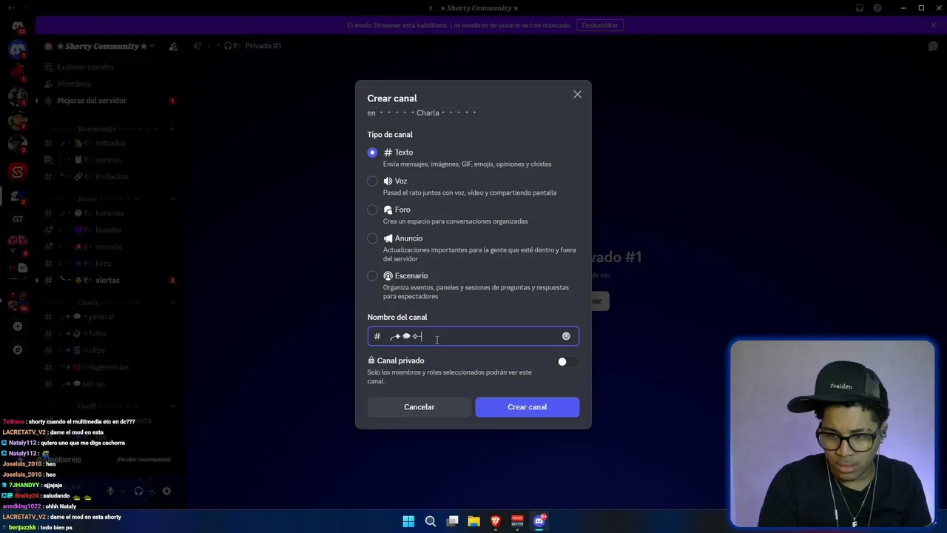The width and height of the screenshot is (947, 533).
Task: Click the streamer webcam overlay
Action: (x=832, y=435)
